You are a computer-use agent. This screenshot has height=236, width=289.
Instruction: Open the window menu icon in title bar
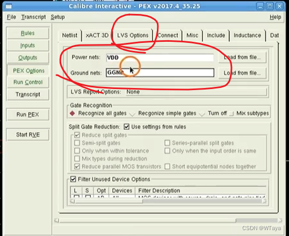(x=9, y=6)
